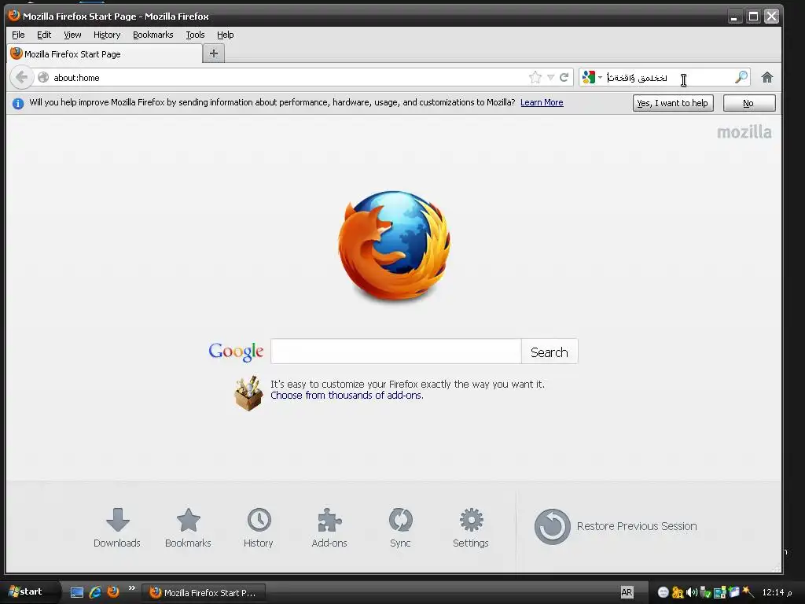Click the magnifying glass search icon

point(741,78)
